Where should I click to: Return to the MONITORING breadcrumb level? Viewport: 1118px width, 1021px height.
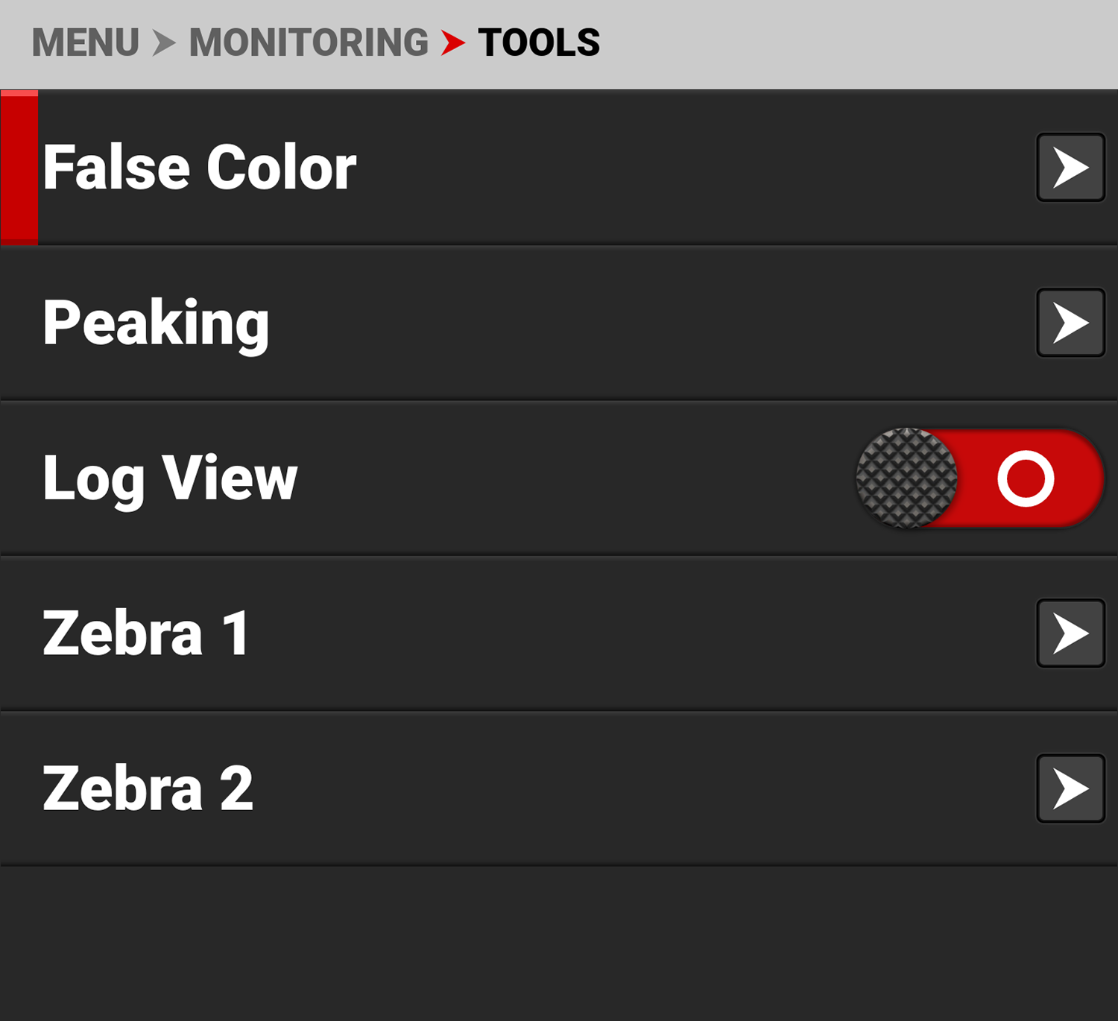pyautogui.click(x=309, y=42)
